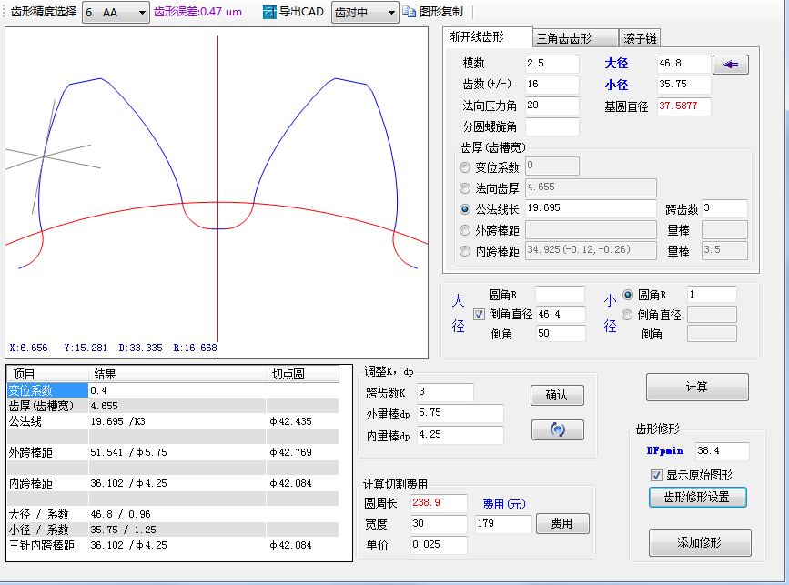Click the 法向压力角 input field

click(x=552, y=106)
